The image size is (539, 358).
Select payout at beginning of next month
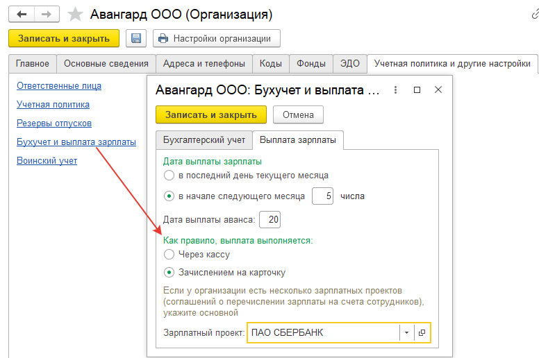pos(169,196)
